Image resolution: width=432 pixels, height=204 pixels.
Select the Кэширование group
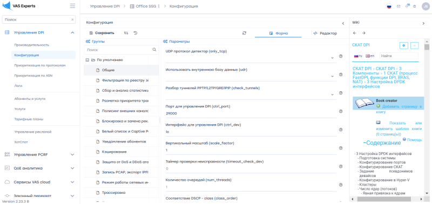[x=121, y=152]
